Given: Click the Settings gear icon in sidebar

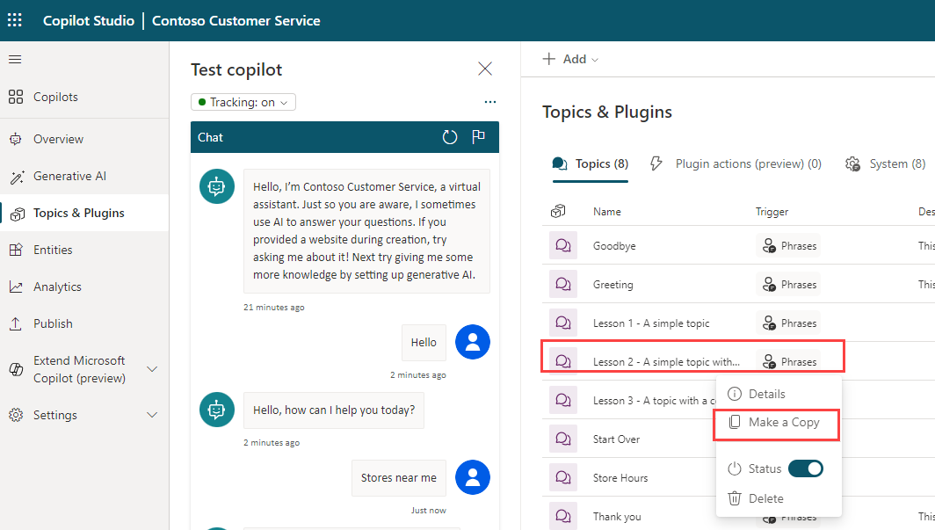Looking at the screenshot, I should point(16,415).
